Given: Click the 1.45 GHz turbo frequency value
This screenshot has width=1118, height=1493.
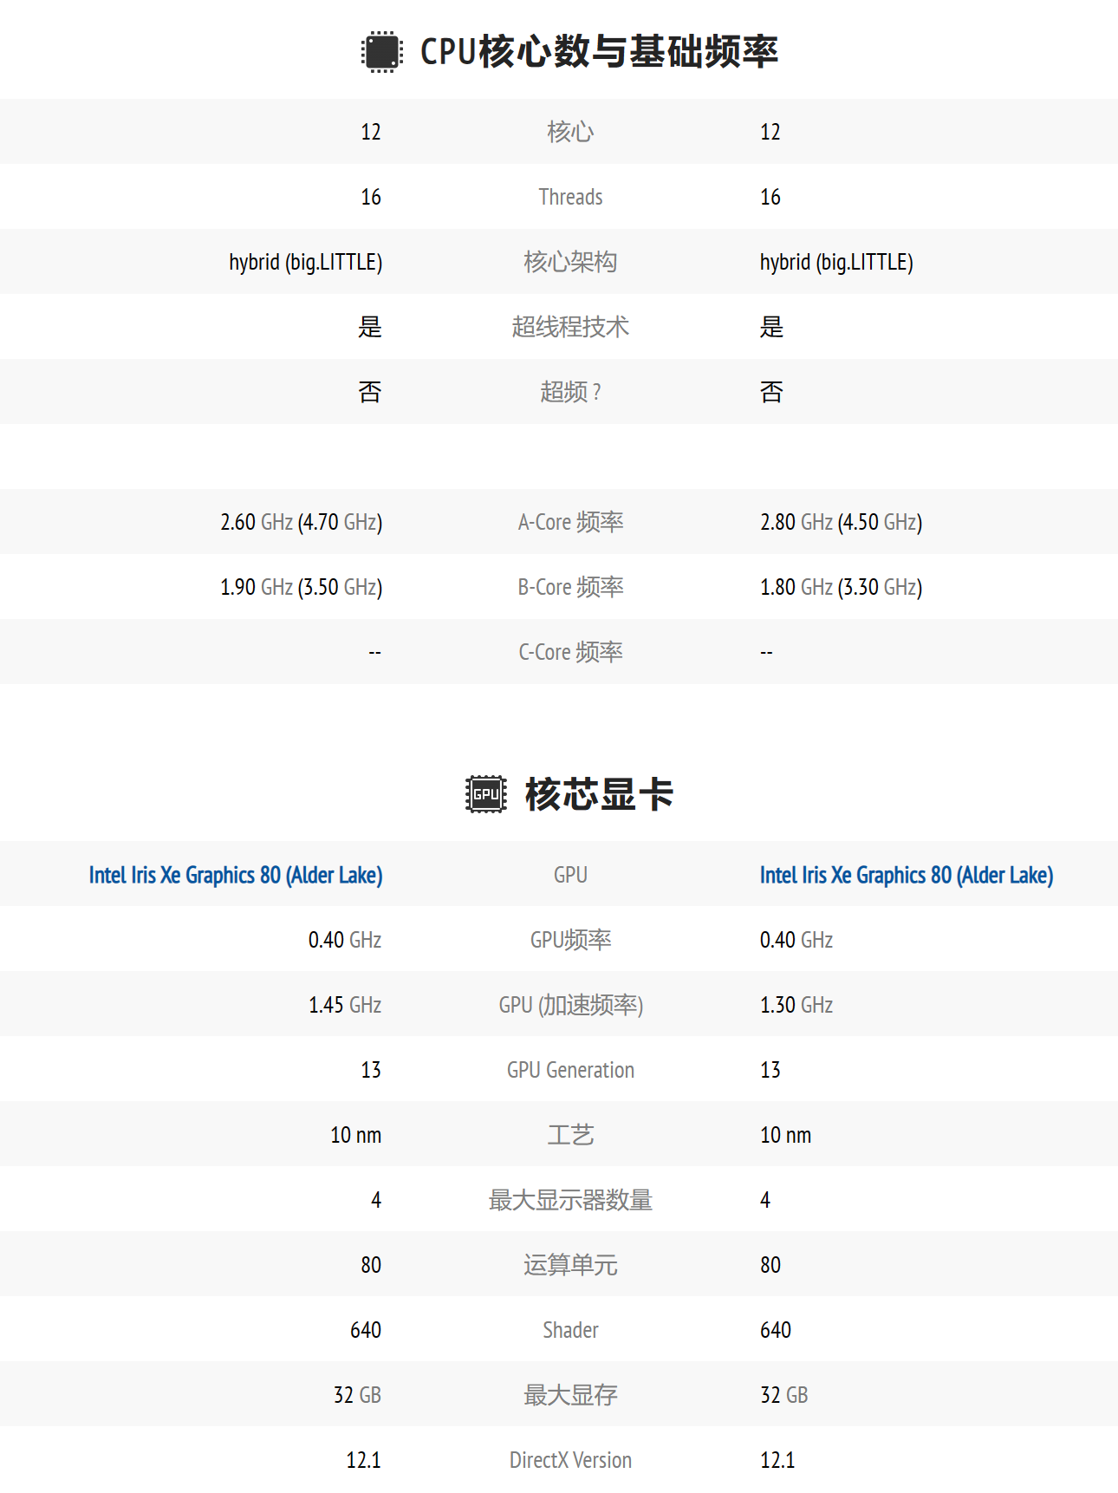Looking at the screenshot, I should 345,1005.
